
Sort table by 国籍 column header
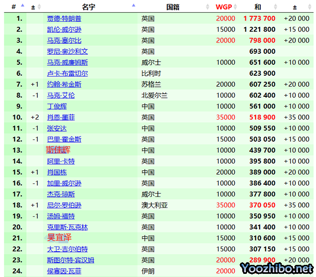pyautogui.click(x=173, y=7)
